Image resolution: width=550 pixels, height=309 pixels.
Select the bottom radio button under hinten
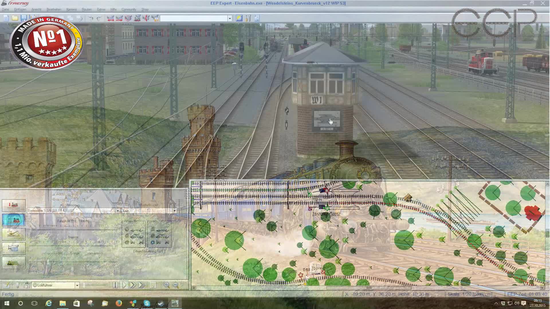point(127,242)
